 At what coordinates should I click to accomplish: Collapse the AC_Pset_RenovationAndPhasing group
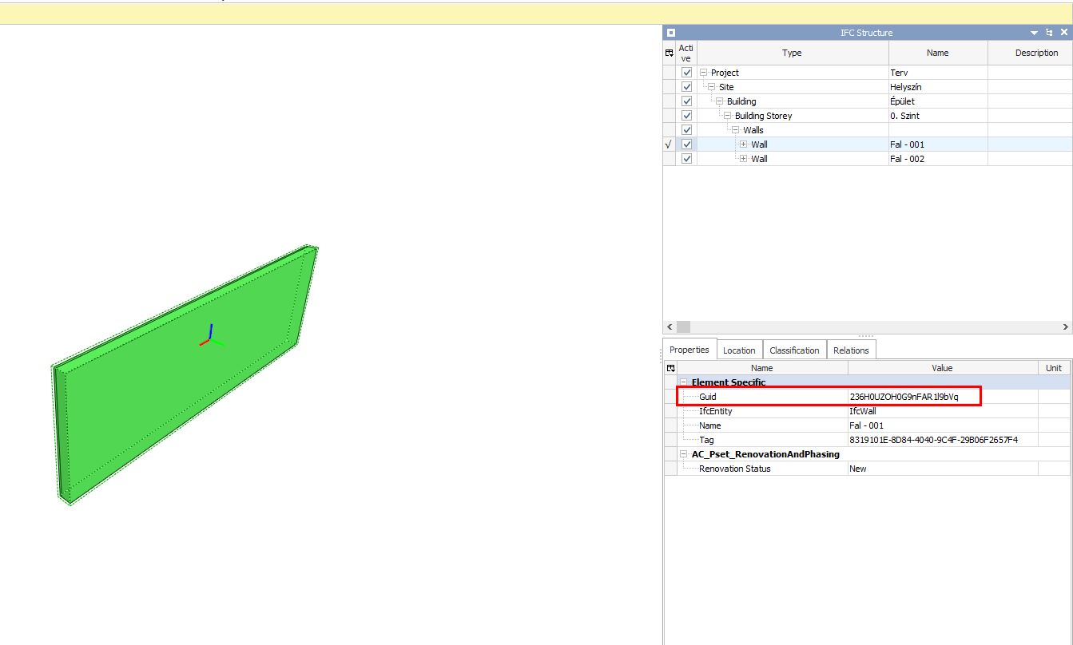pyautogui.click(x=684, y=454)
